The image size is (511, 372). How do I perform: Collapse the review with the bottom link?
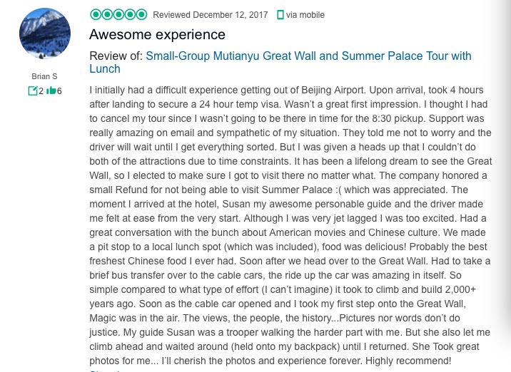pyautogui.click(x=103, y=371)
